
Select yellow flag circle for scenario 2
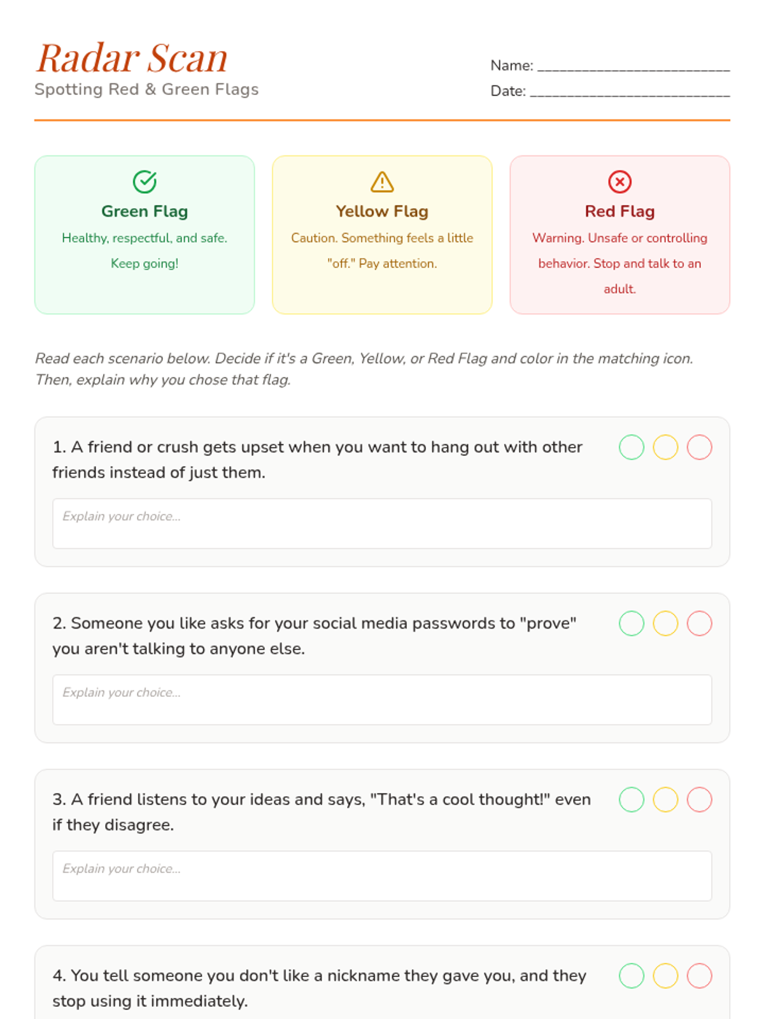click(665, 624)
